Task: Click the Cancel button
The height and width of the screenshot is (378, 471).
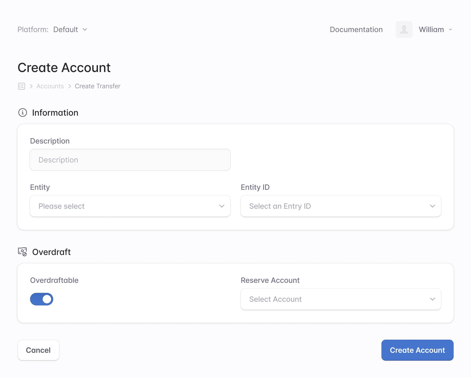Action: pos(38,350)
